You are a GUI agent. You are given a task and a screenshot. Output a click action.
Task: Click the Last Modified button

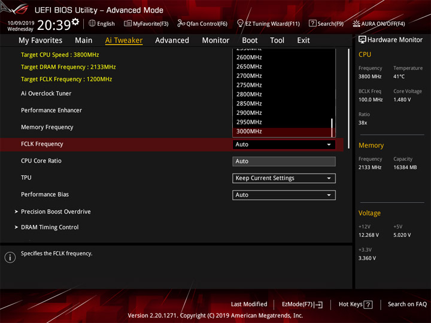click(249, 304)
